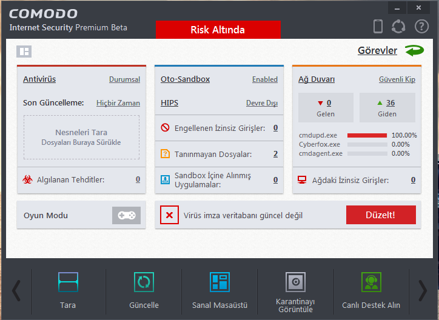The image size is (439, 320).
Task: Open Canlı Destek Alın live support
Action: (x=371, y=282)
